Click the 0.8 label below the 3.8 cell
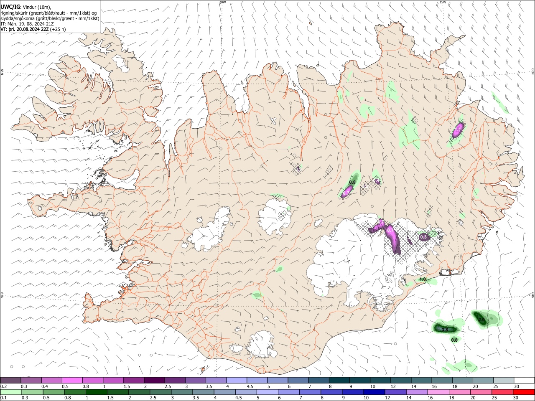The image size is (535, 401). pyautogui.click(x=454, y=340)
